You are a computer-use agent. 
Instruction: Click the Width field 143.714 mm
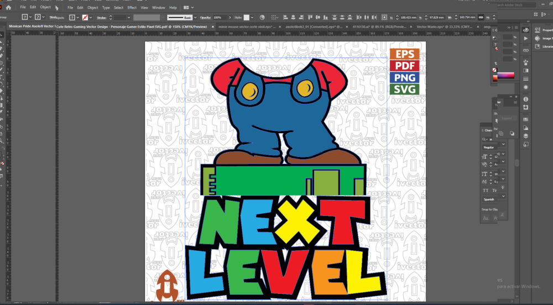pos(467,17)
